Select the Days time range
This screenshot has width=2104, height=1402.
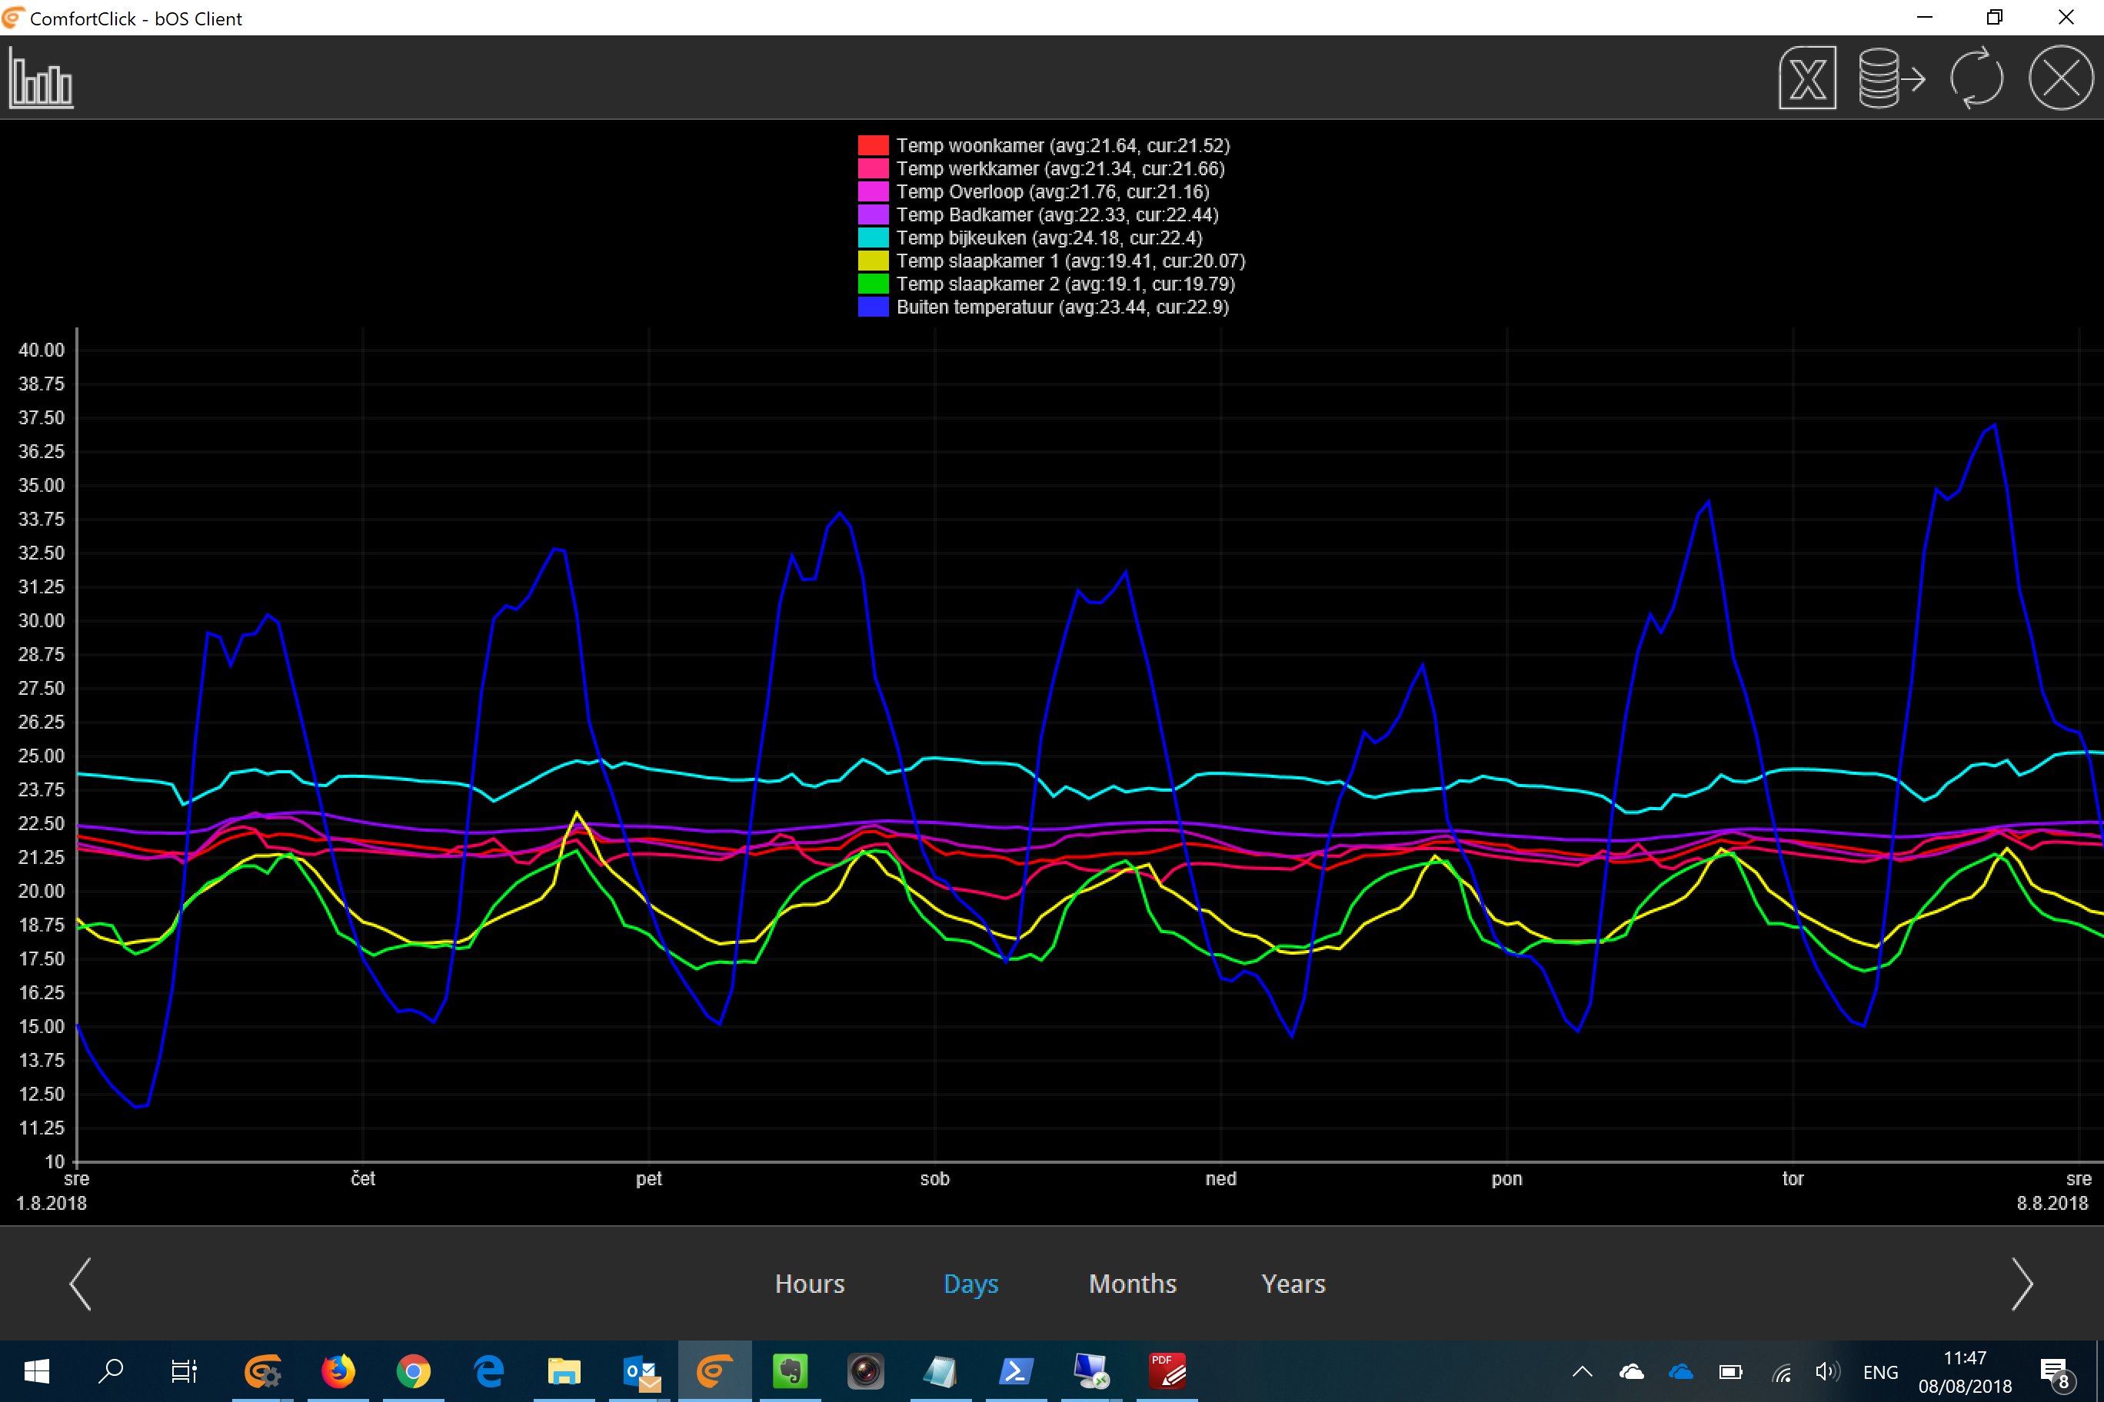pos(970,1284)
